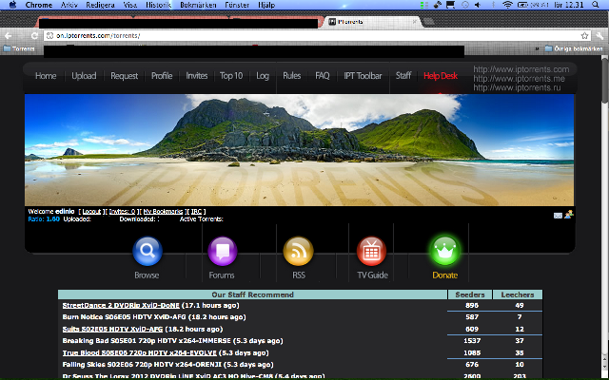Screen dimensions: 609x380
Task: Open the Historik menu
Action: [x=159, y=5]
